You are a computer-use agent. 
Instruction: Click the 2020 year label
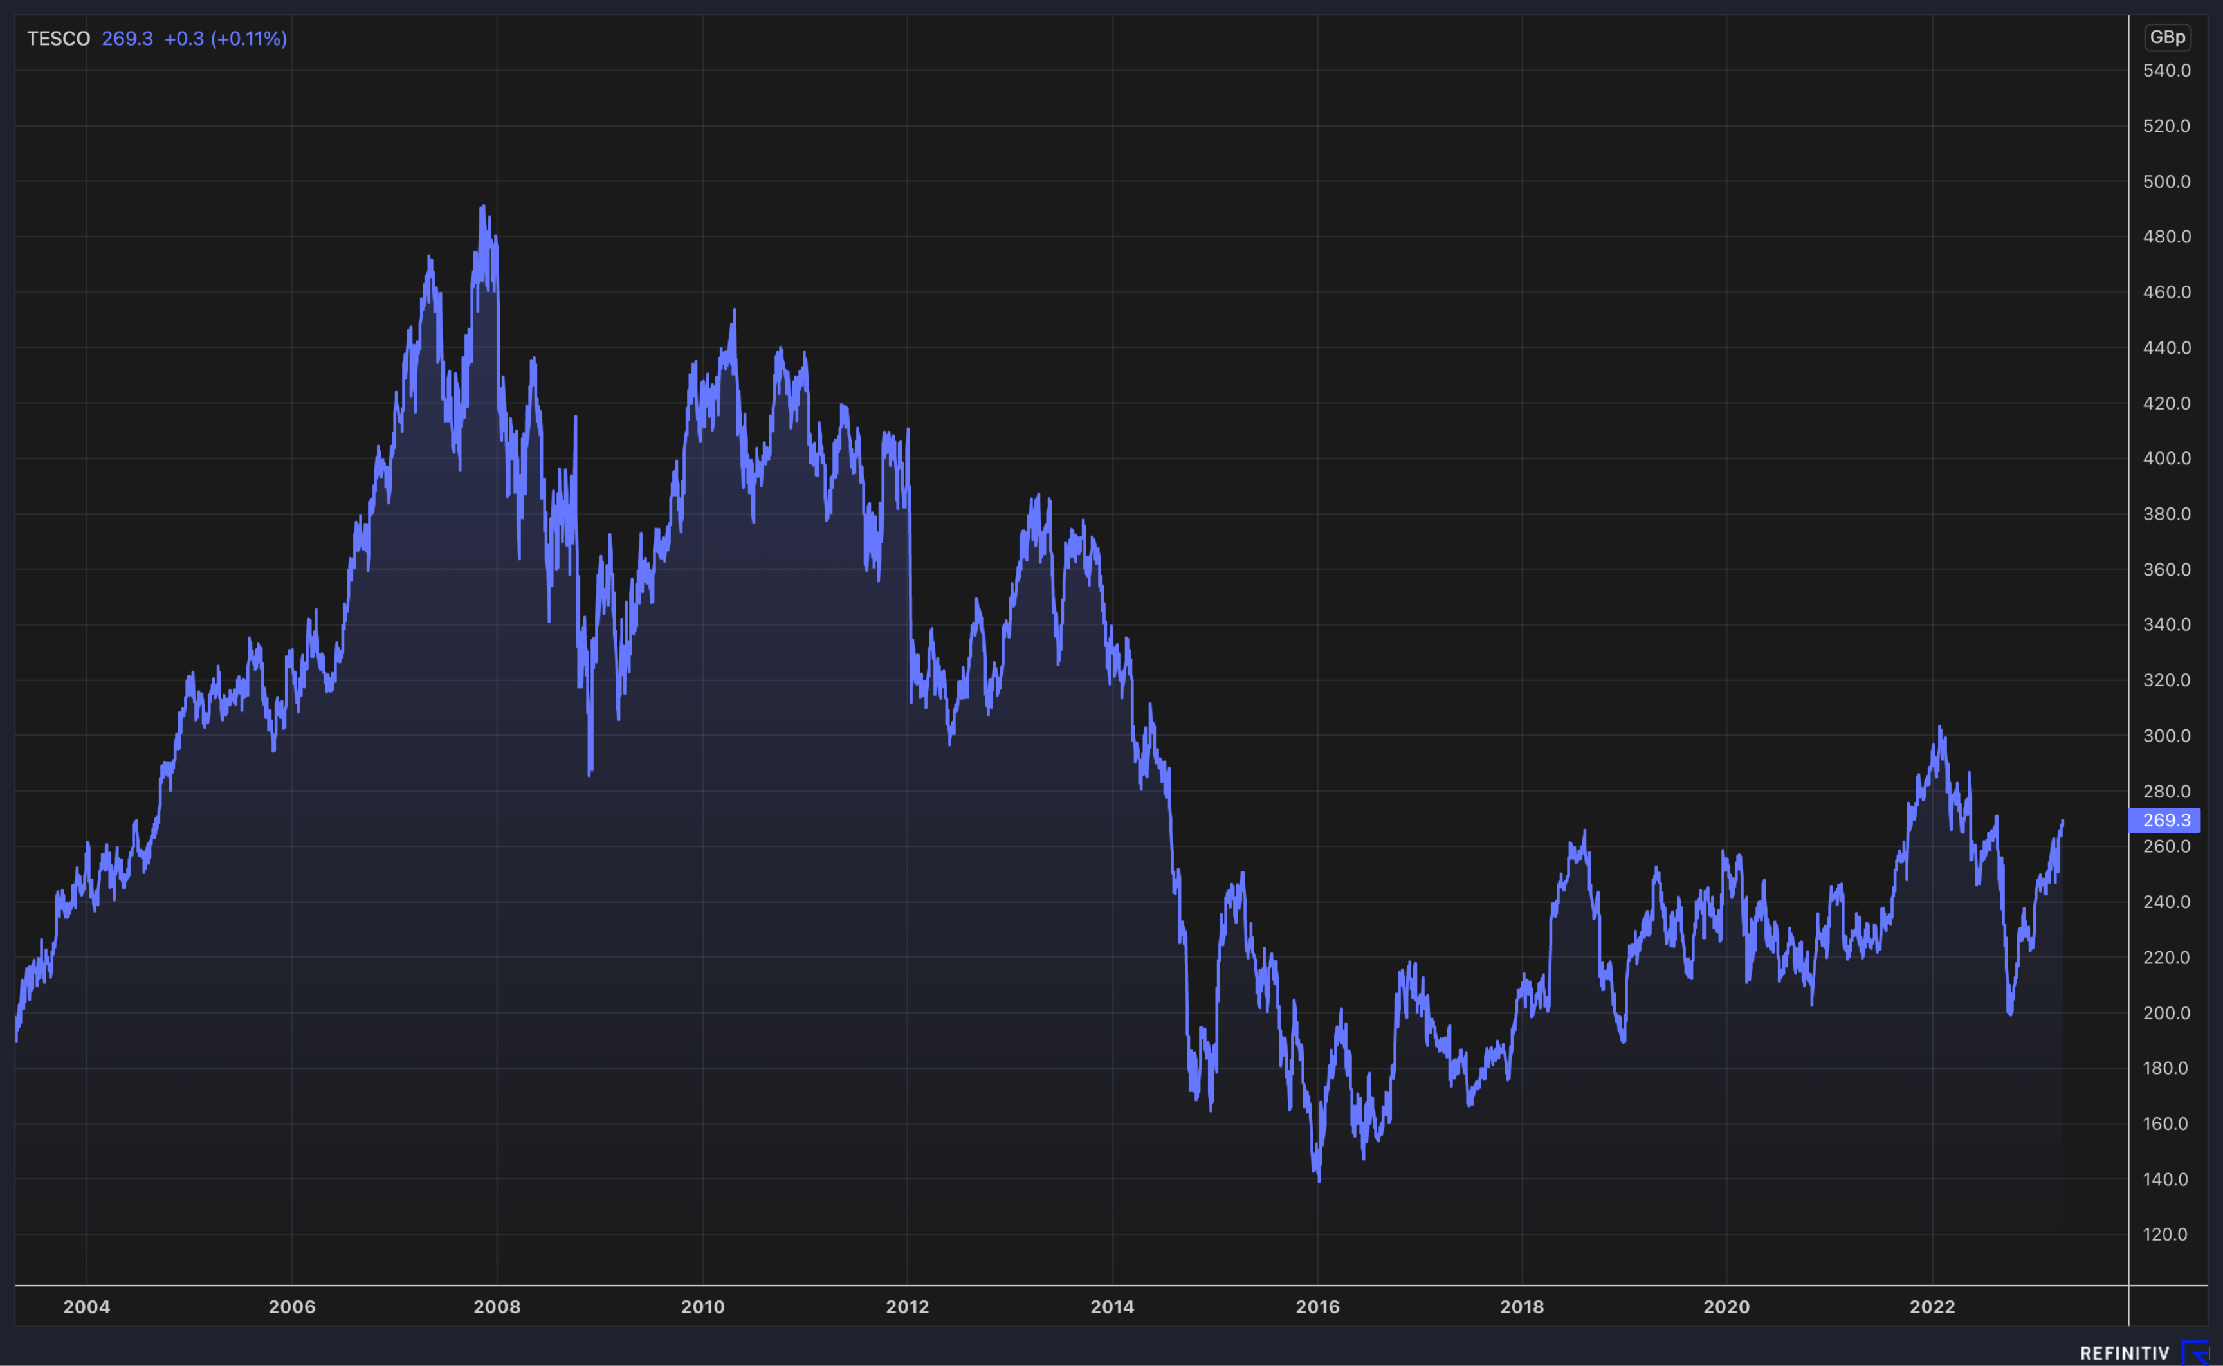coord(1727,1306)
